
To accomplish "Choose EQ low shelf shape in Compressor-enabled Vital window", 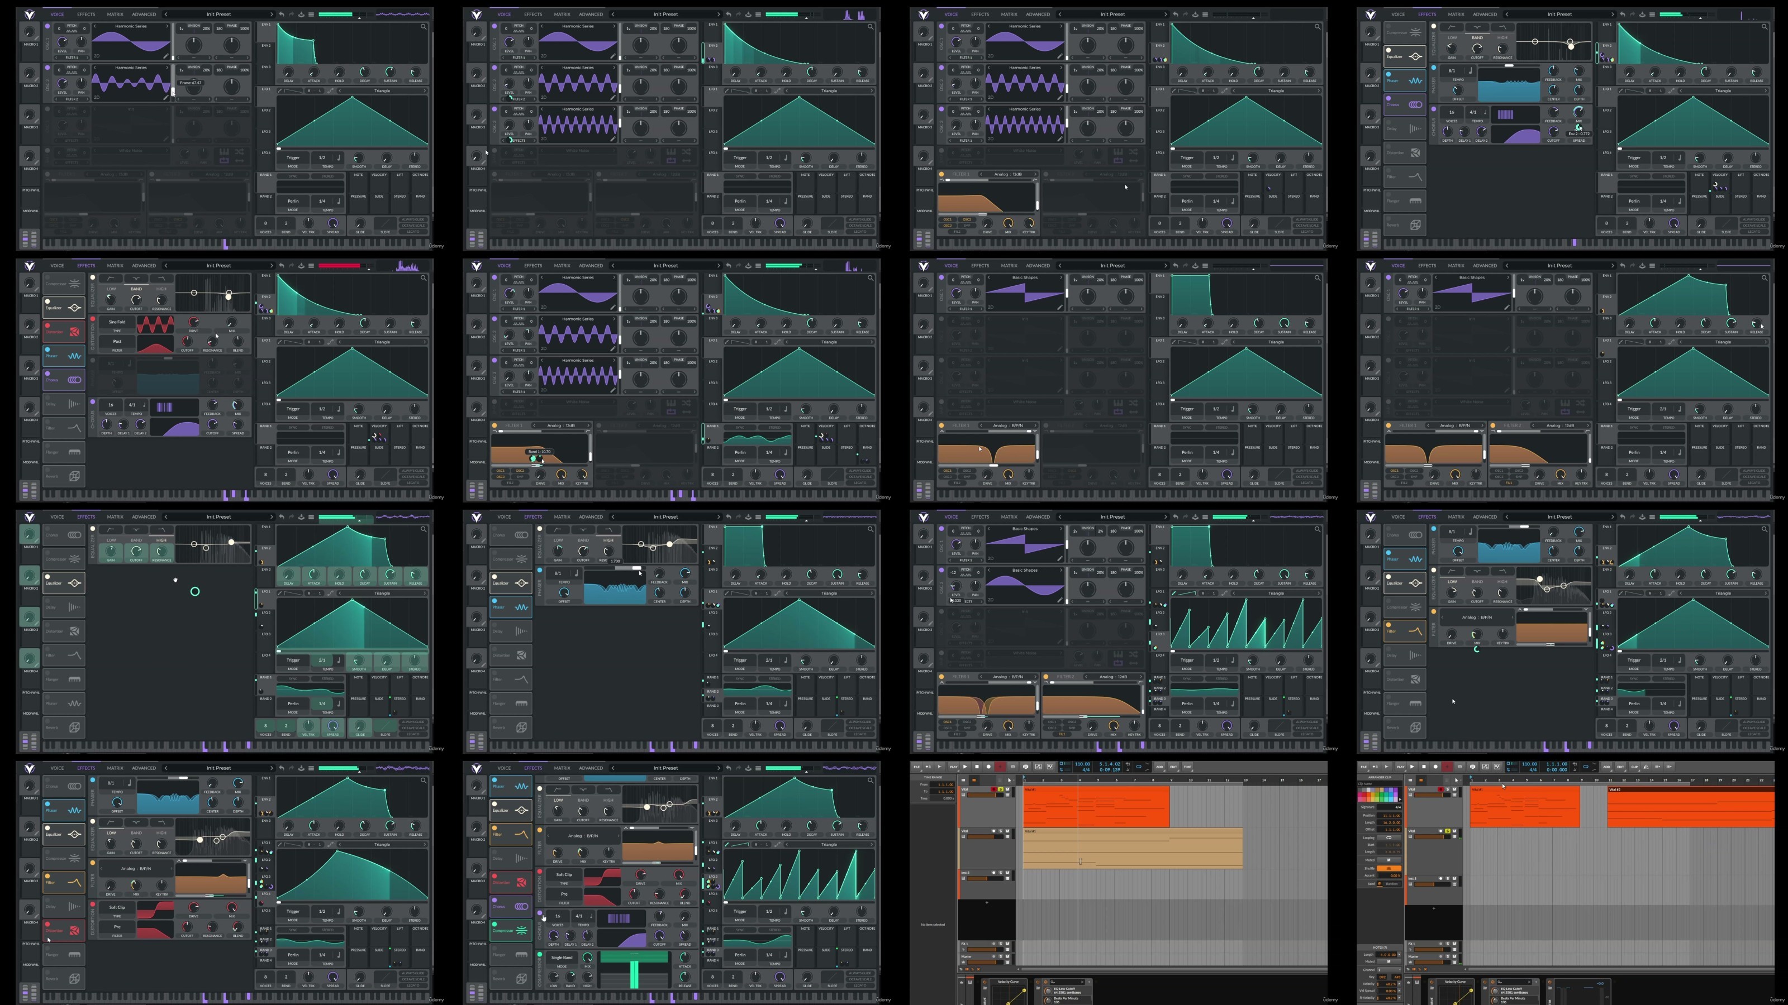I will 558,790.
